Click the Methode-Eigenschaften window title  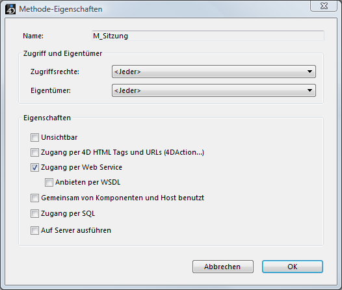pyautogui.click(x=60, y=9)
